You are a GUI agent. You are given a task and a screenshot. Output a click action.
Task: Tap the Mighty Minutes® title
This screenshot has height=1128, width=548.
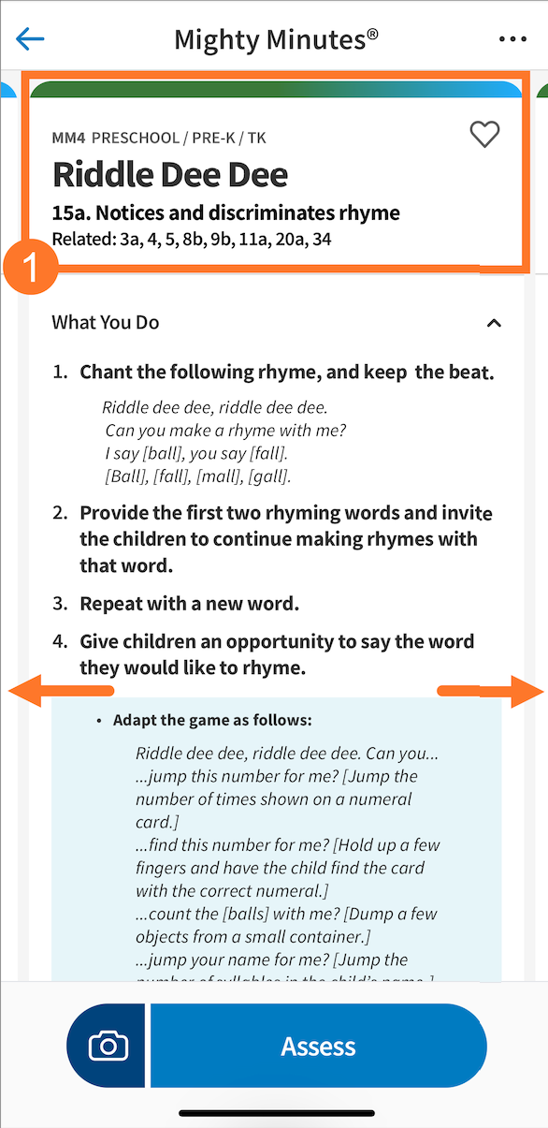point(274,38)
